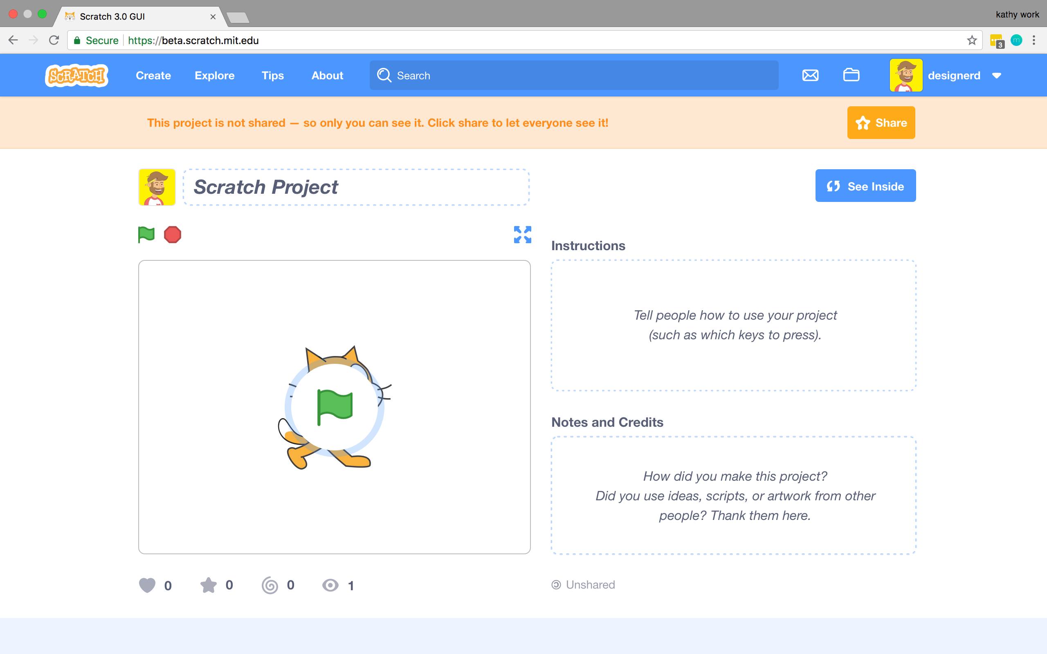Click the remix spiral icon count
Screen dimensions: 1047x654
click(x=270, y=585)
